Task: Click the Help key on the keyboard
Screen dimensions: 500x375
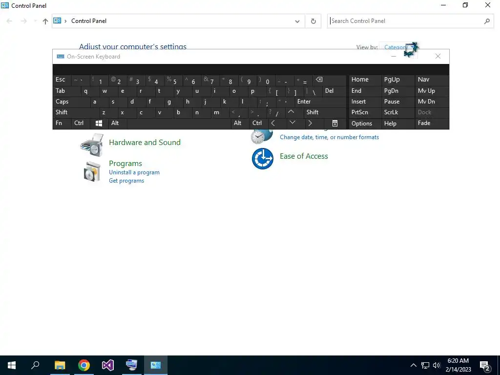Action: click(397, 124)
